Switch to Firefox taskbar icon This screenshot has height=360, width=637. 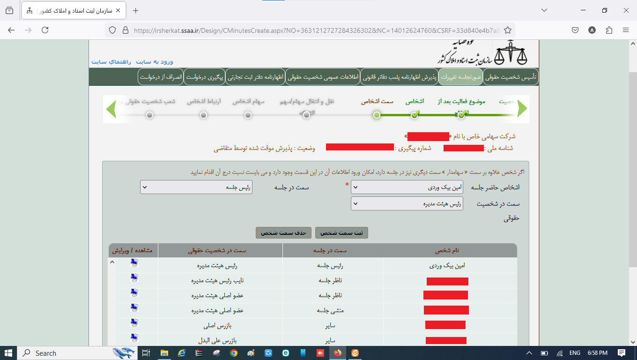click(x=337, y=353)
